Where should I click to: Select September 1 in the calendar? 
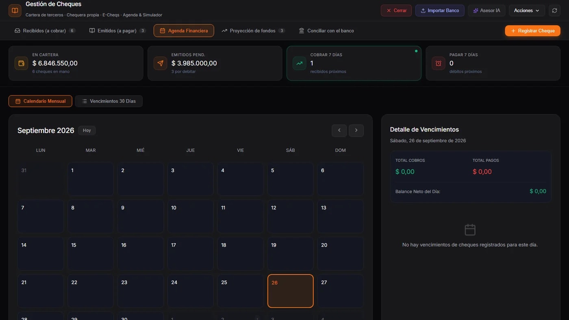pos(91,179)
